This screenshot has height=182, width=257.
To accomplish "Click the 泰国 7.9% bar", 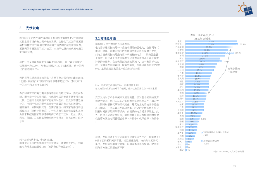I will [x=192, y=122].
